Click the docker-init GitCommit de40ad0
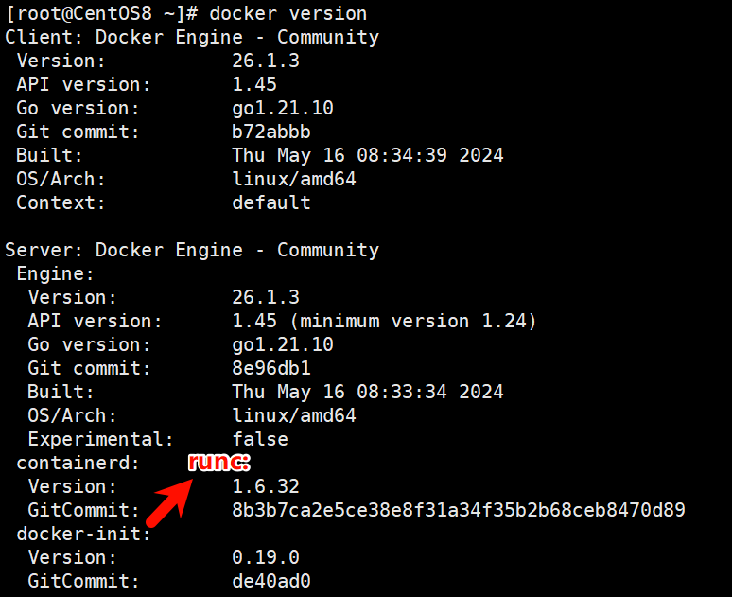Image resolution: width=732 pixels, height=597 pixels. point(271,581)
